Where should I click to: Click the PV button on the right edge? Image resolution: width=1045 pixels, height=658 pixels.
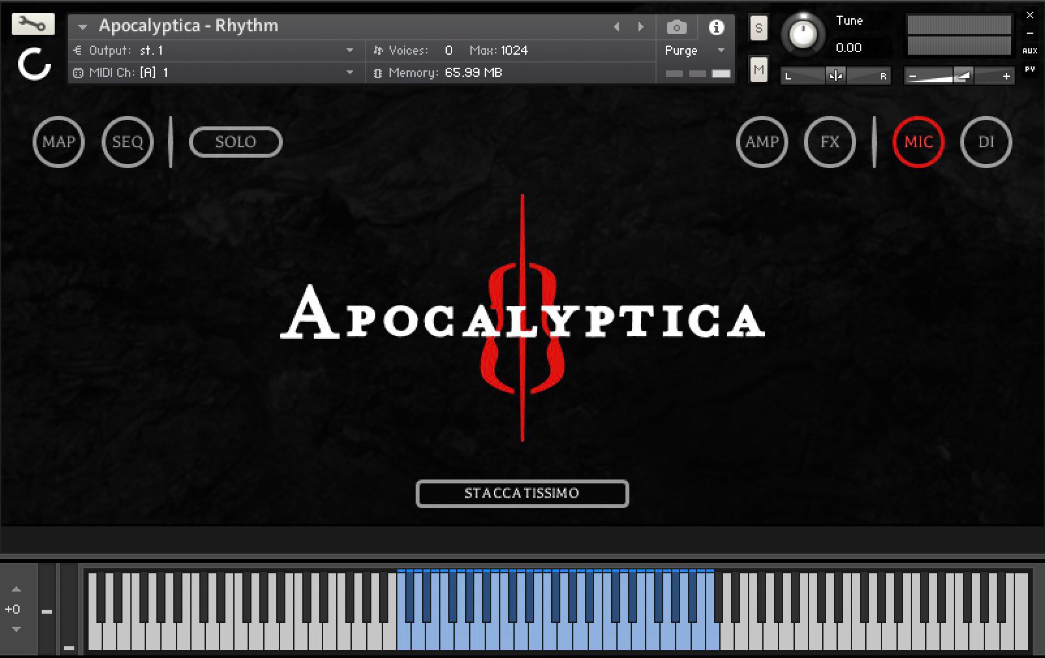[1029, 69]
